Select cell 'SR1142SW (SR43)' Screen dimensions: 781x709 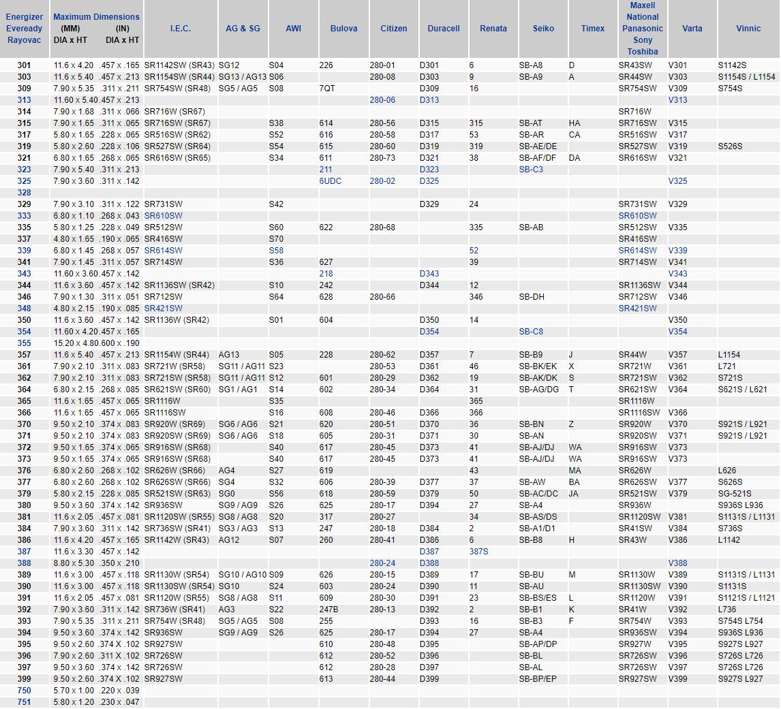pyautogui.click(x=179, y=65)
